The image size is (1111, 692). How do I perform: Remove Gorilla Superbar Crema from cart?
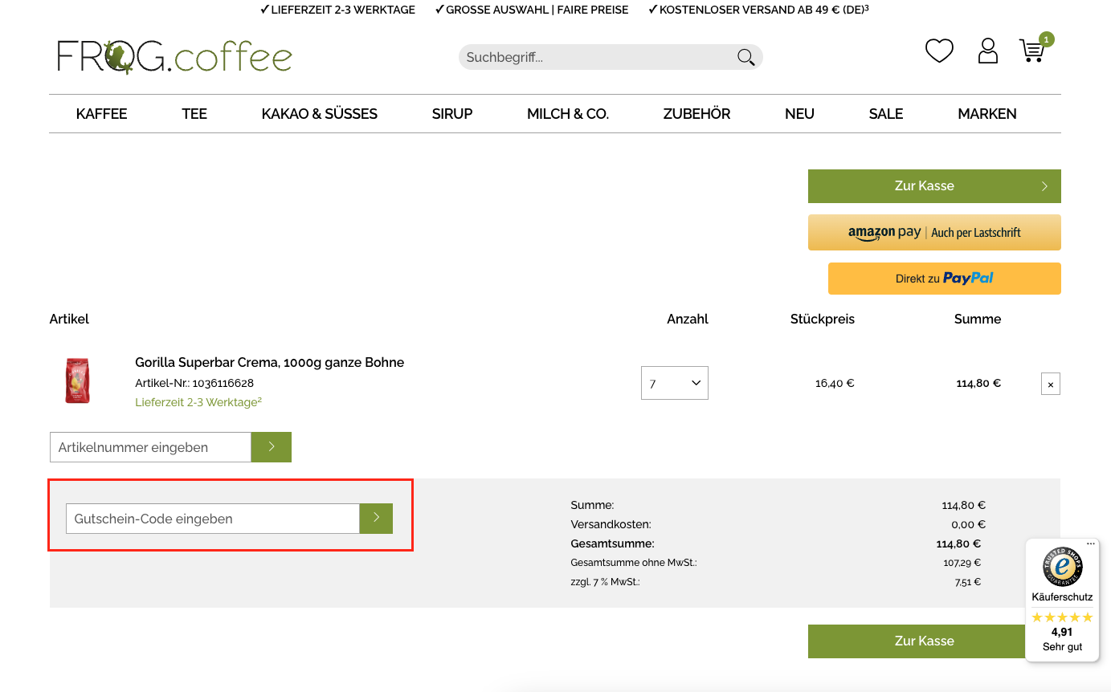(1050, 384)
